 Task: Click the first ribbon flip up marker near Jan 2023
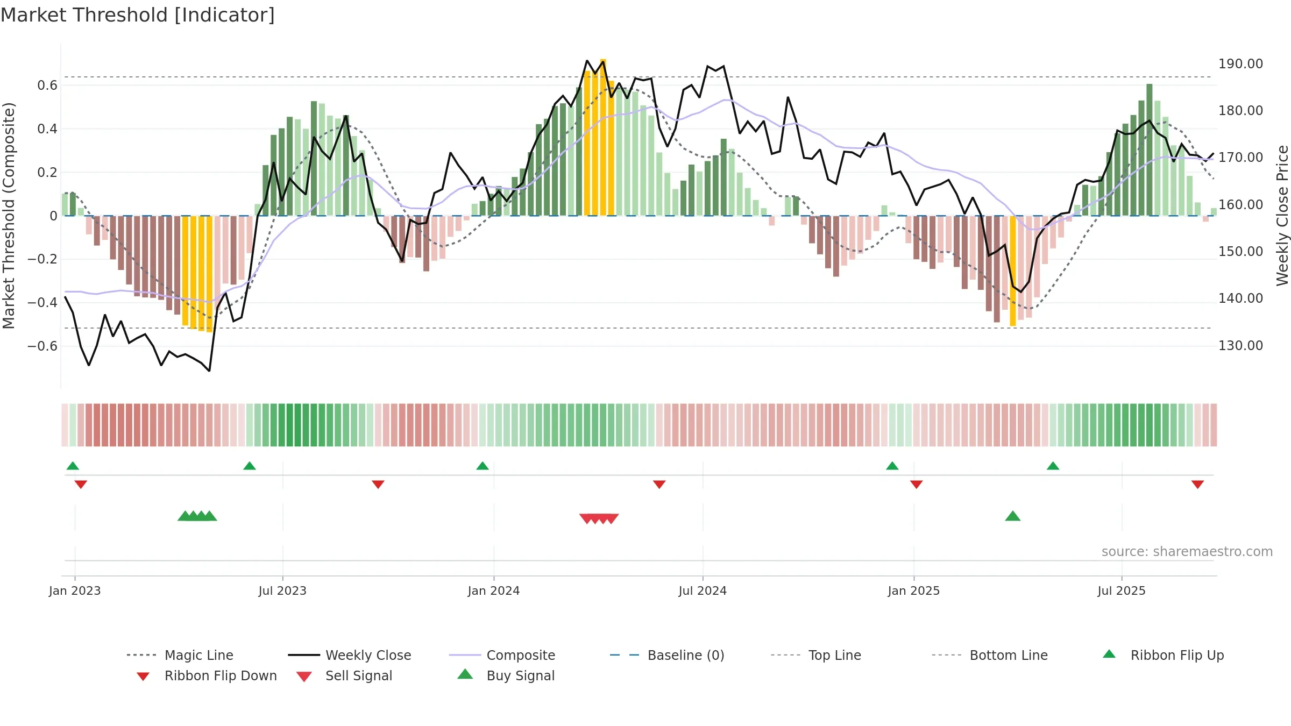pos(73,466)
